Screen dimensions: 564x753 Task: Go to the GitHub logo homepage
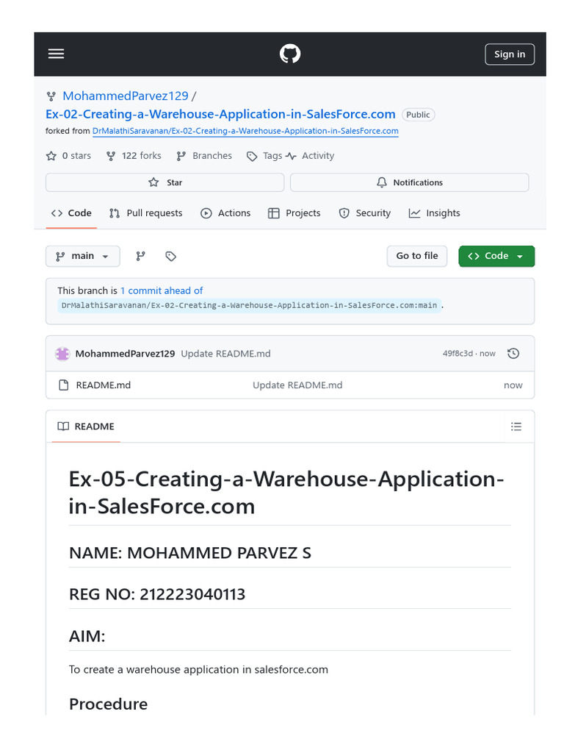pos(290,54)
